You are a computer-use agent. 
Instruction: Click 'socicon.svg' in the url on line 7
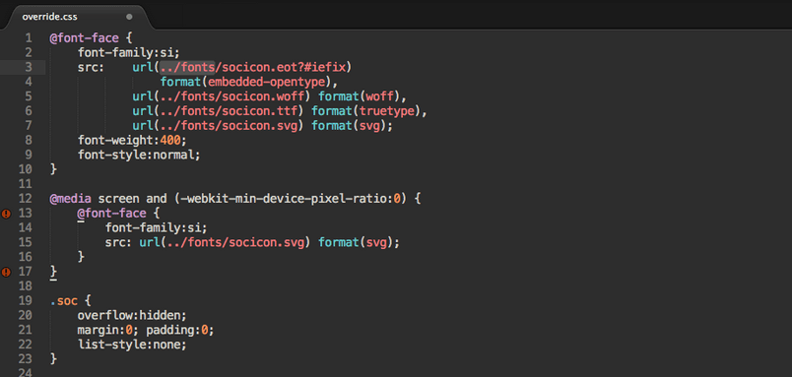coord(260,126)
